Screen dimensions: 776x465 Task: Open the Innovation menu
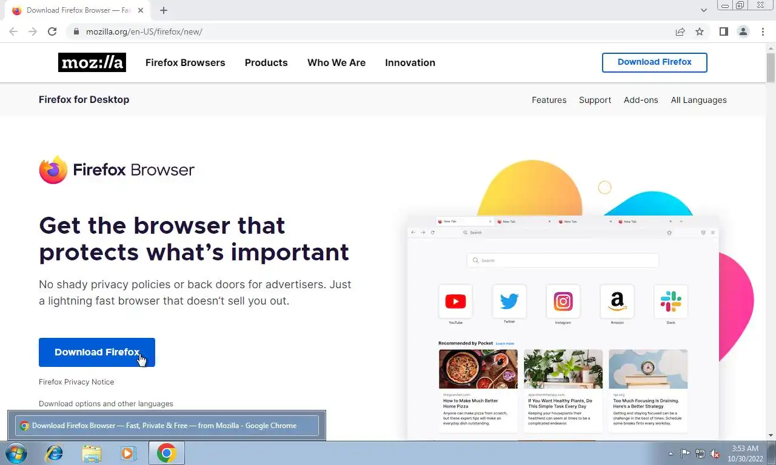pos(410,62)
